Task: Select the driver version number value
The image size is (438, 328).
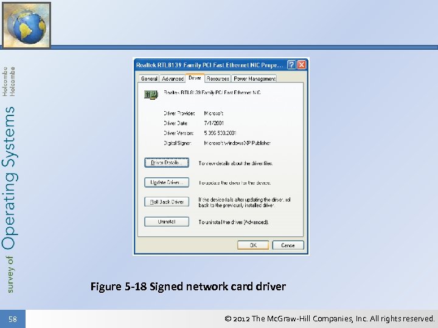Action: 220,133
